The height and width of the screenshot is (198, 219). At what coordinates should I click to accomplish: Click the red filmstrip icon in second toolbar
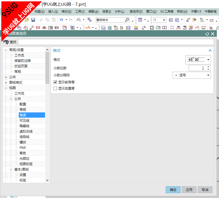tap(38, 27)
